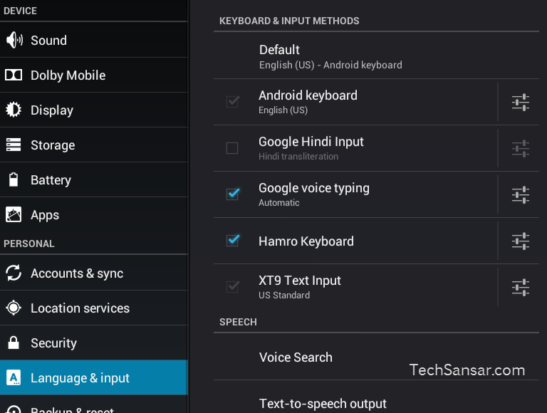Open Default keyboard selection
This screenshot has width=547, height=413.
tap(376, 56)
